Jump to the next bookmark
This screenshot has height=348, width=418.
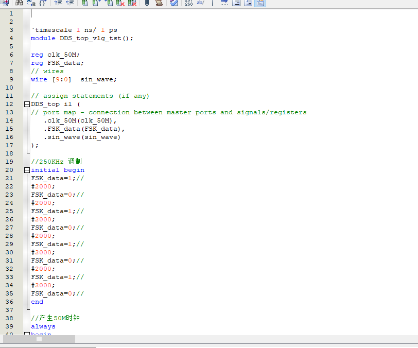96,3
